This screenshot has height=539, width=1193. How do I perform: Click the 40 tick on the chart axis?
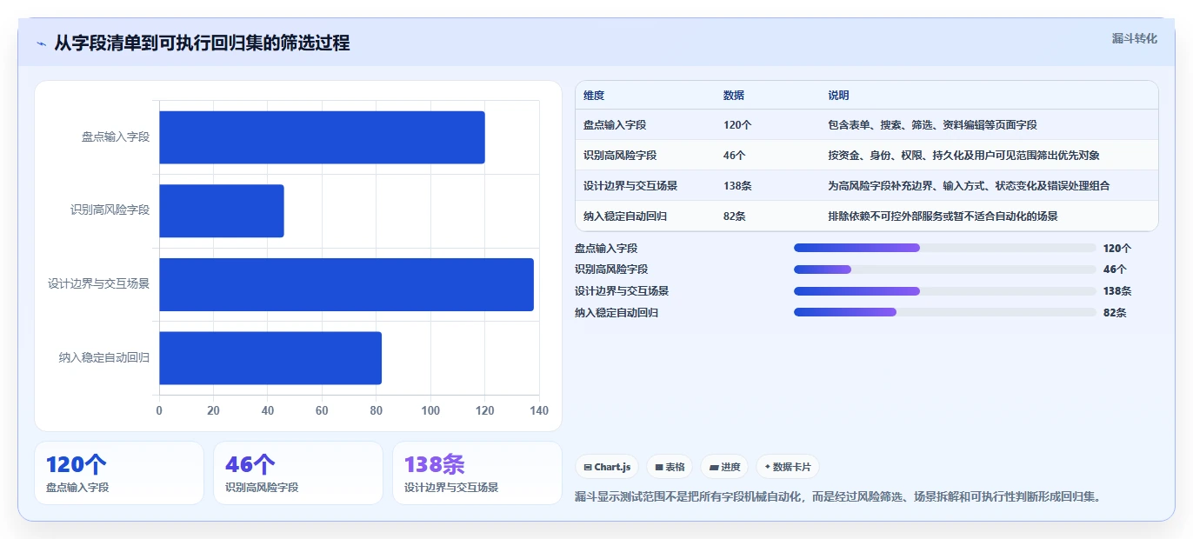(x=268, y=410)
